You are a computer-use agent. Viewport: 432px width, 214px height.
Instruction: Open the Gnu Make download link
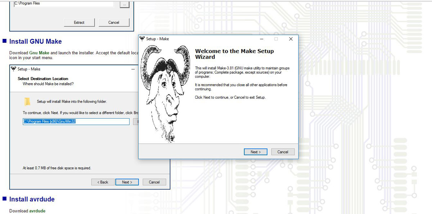[39, 53]
